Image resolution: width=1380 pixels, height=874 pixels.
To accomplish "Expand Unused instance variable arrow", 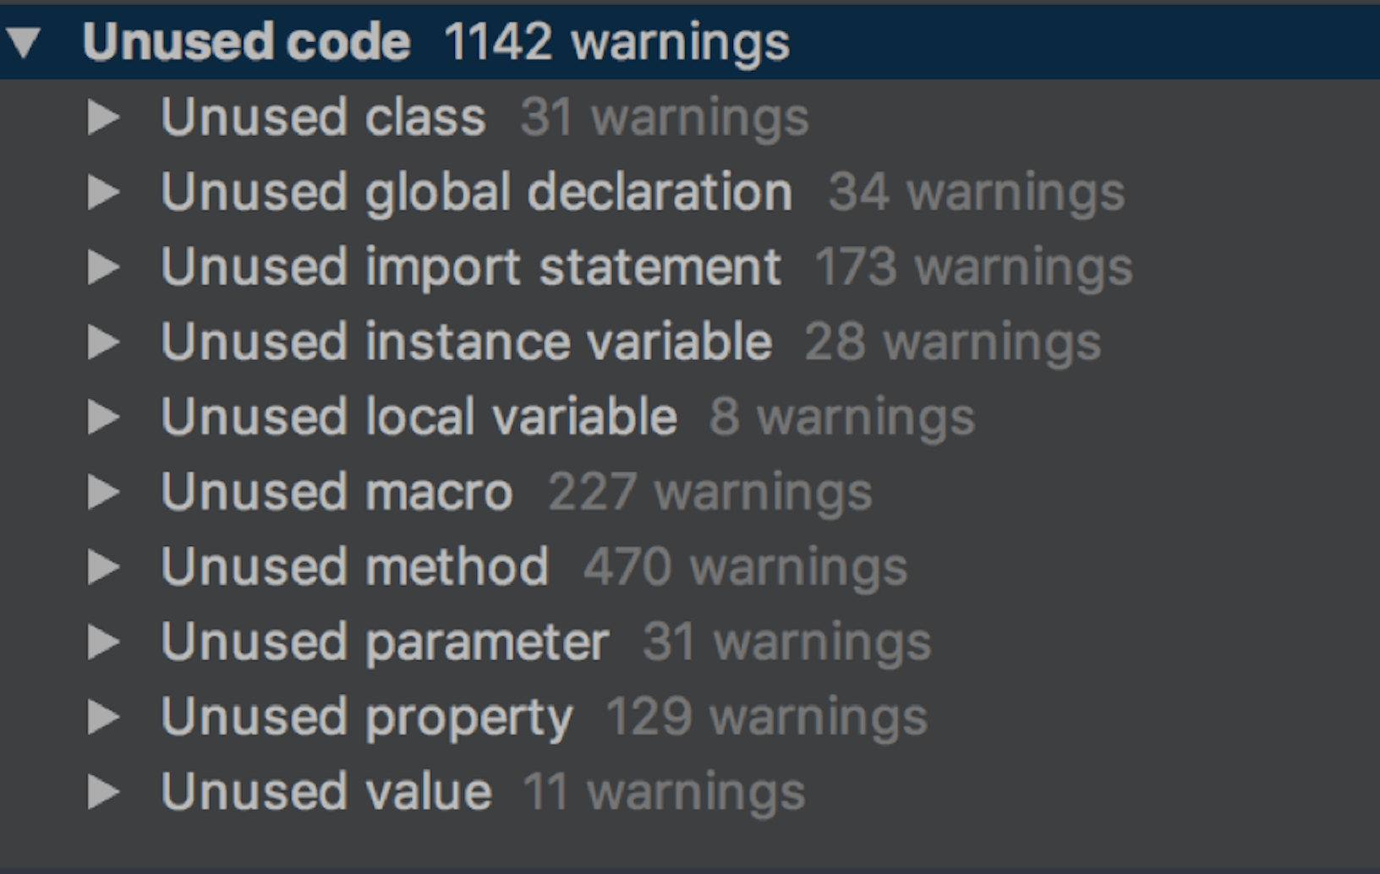I will point(103,342).
